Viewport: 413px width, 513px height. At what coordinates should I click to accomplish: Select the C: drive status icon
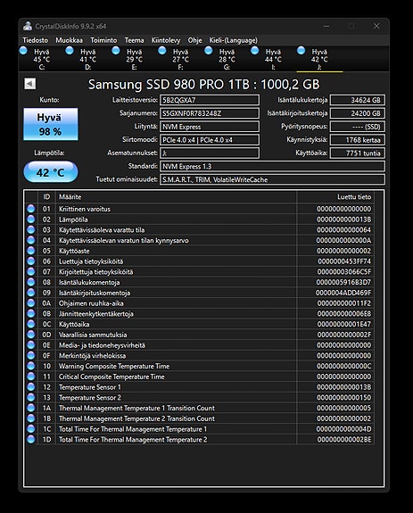point(23,51)
